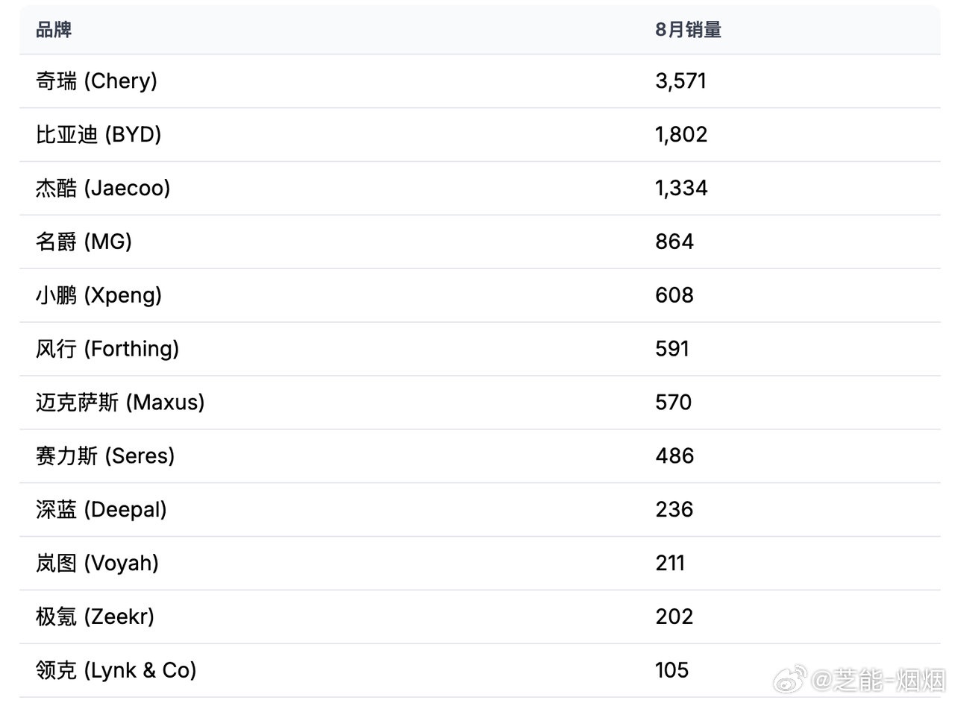This screenshot has height=703, width=955.
Task: Select the 深蓝 (Deepal) brand cell
Action: 101,510
